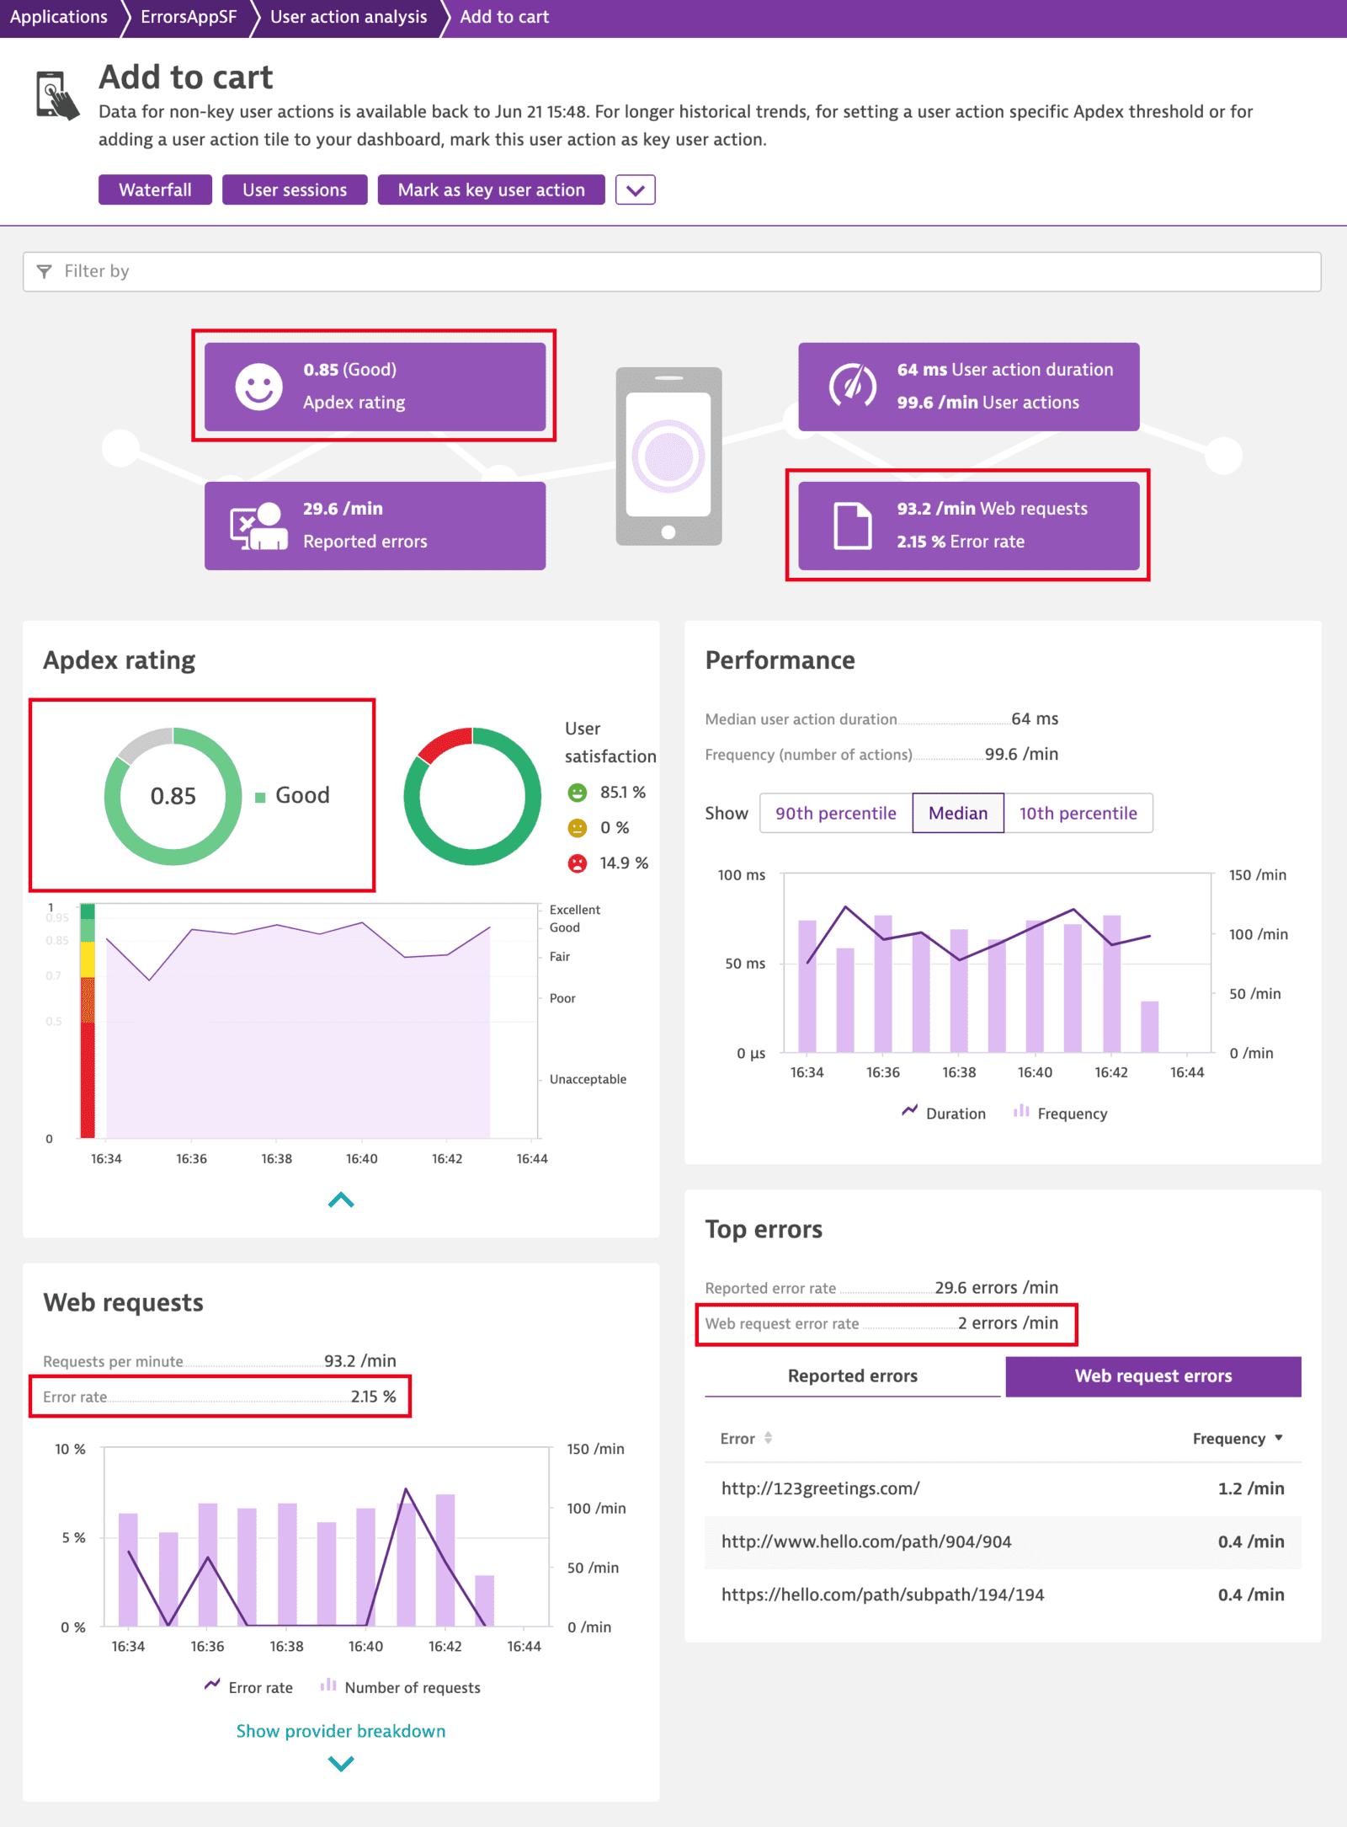Click the reported errors person icon
Viewport: 1347px width, 1827px height.
258,524
